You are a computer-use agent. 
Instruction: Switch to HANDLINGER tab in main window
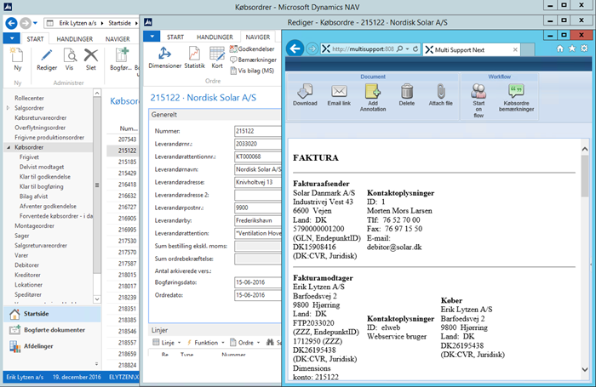pos(75,39)
